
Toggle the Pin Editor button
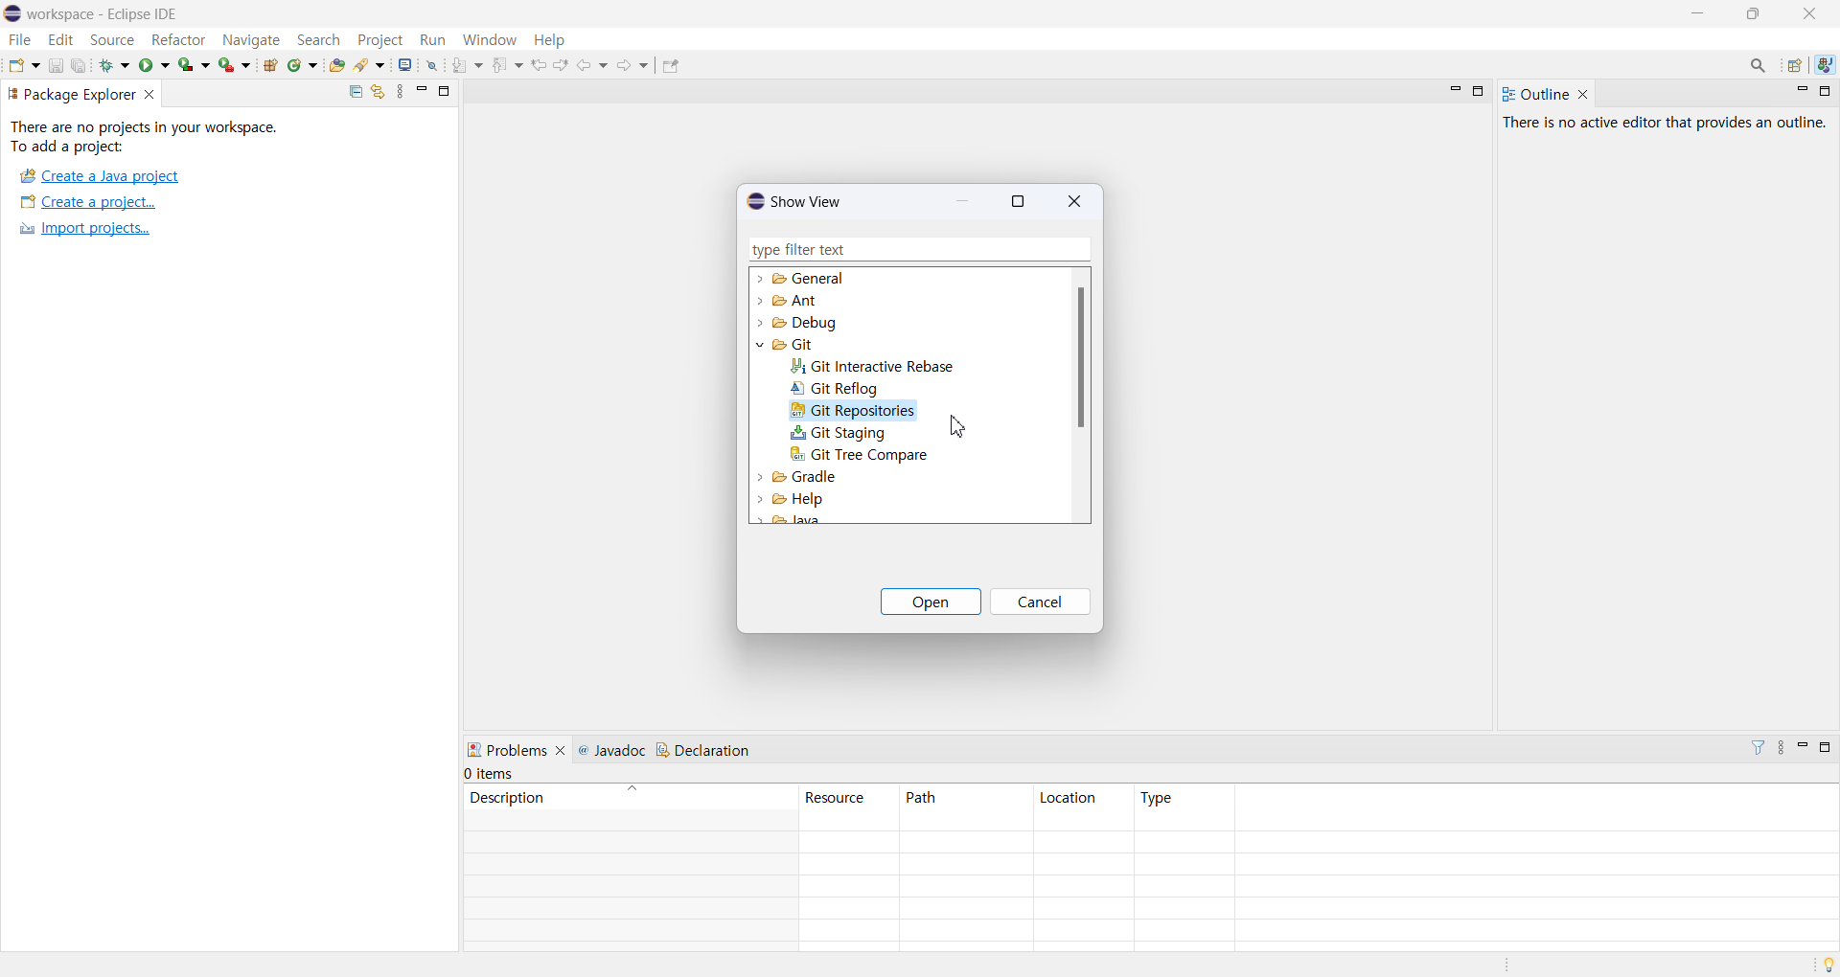[672, 66]
